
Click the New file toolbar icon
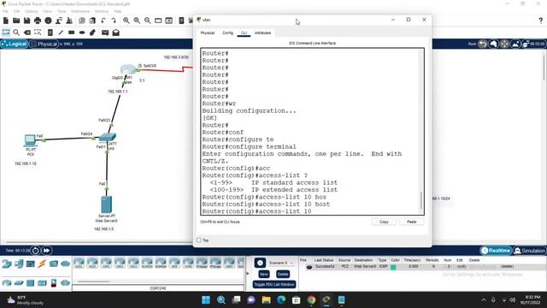coord(6,21)
